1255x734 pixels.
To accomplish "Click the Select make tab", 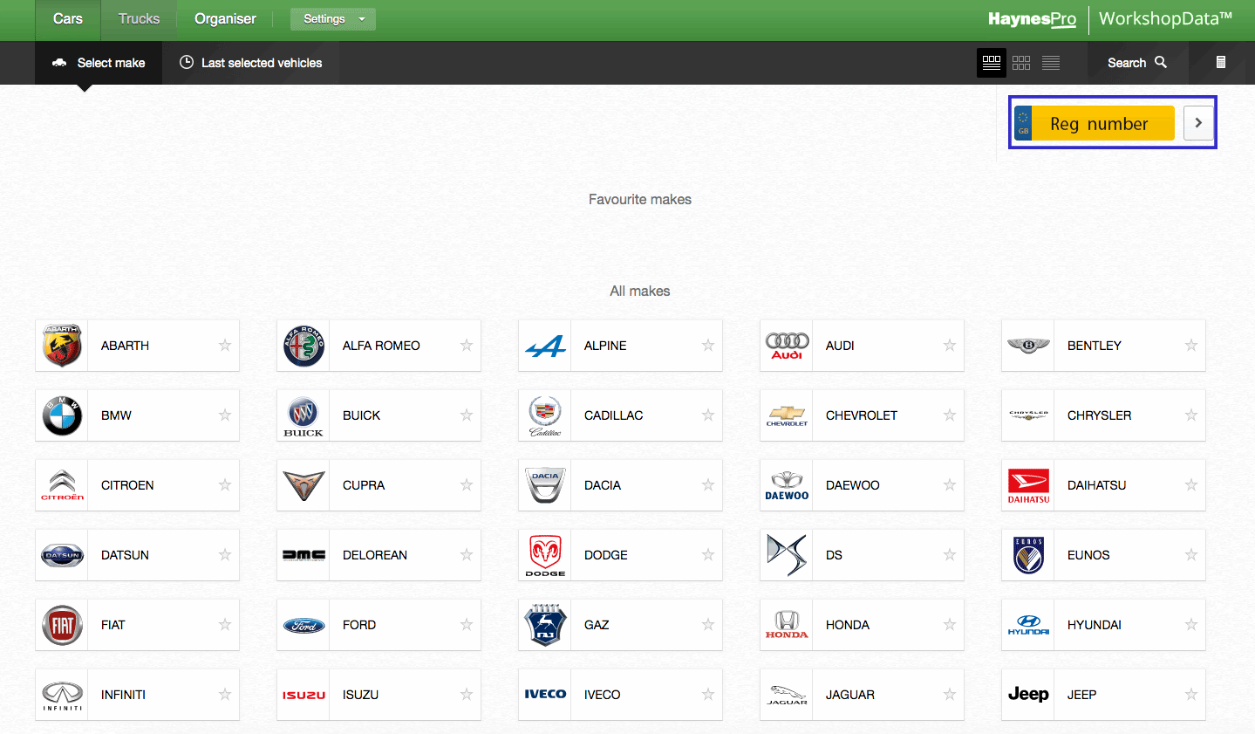I will coord(99,63).
